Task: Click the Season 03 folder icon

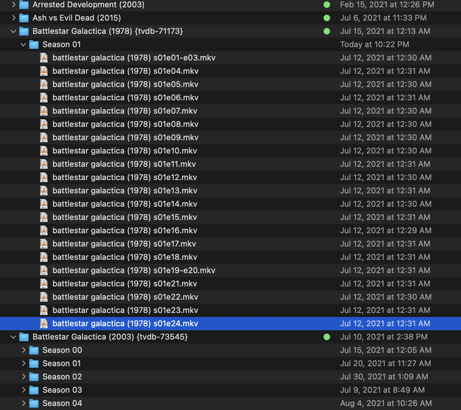Action: coord(34,390)
